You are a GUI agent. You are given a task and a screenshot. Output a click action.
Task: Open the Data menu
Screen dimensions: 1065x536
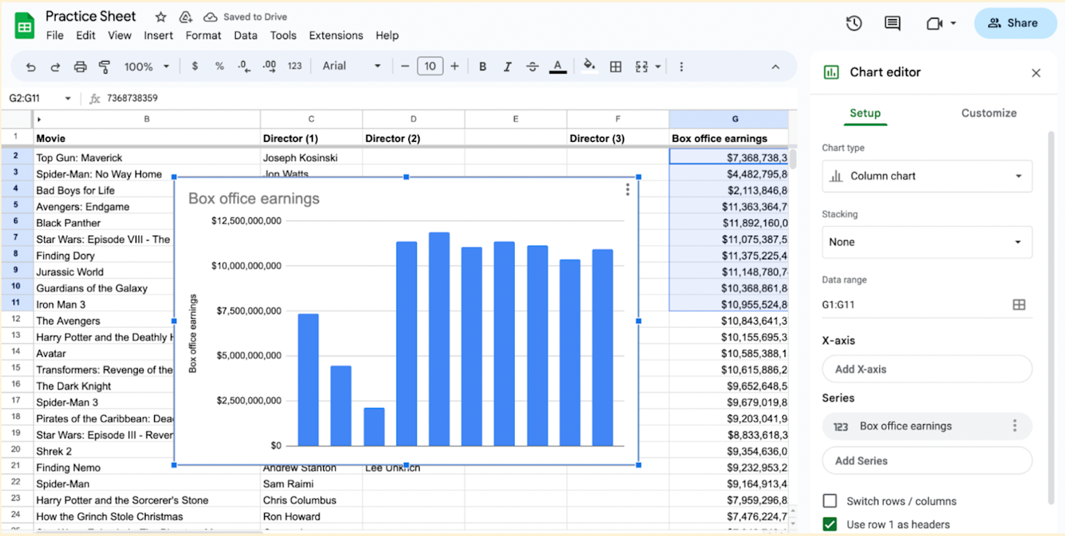(x=246, y=35)
